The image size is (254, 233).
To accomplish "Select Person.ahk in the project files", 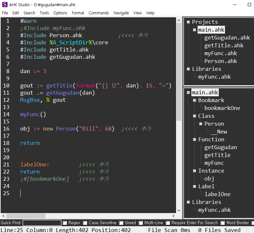I will 220,61.
